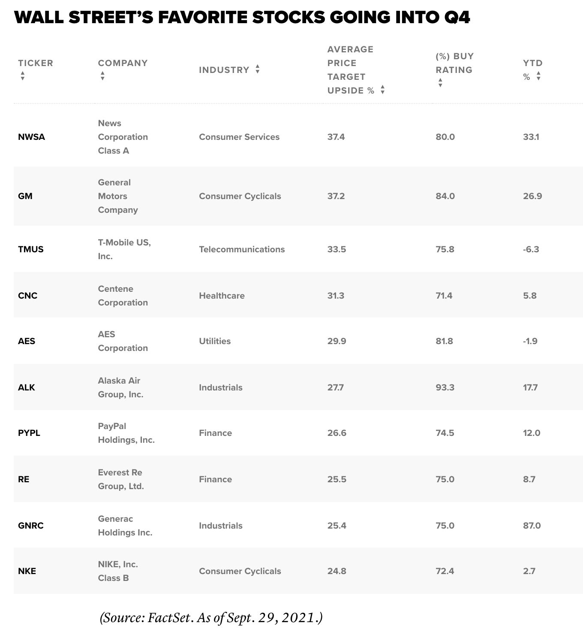Click the FactSet source caption
The height and width of the screenshot is (629, 583).
click(x=211, y=618)
